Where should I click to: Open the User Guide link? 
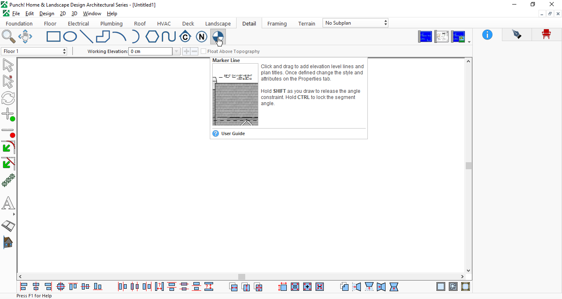coord(233,133)
